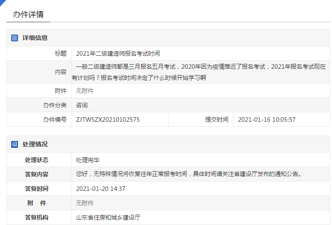
Task: Click the 答复内容 label
Action: click(x=36, y=174)
